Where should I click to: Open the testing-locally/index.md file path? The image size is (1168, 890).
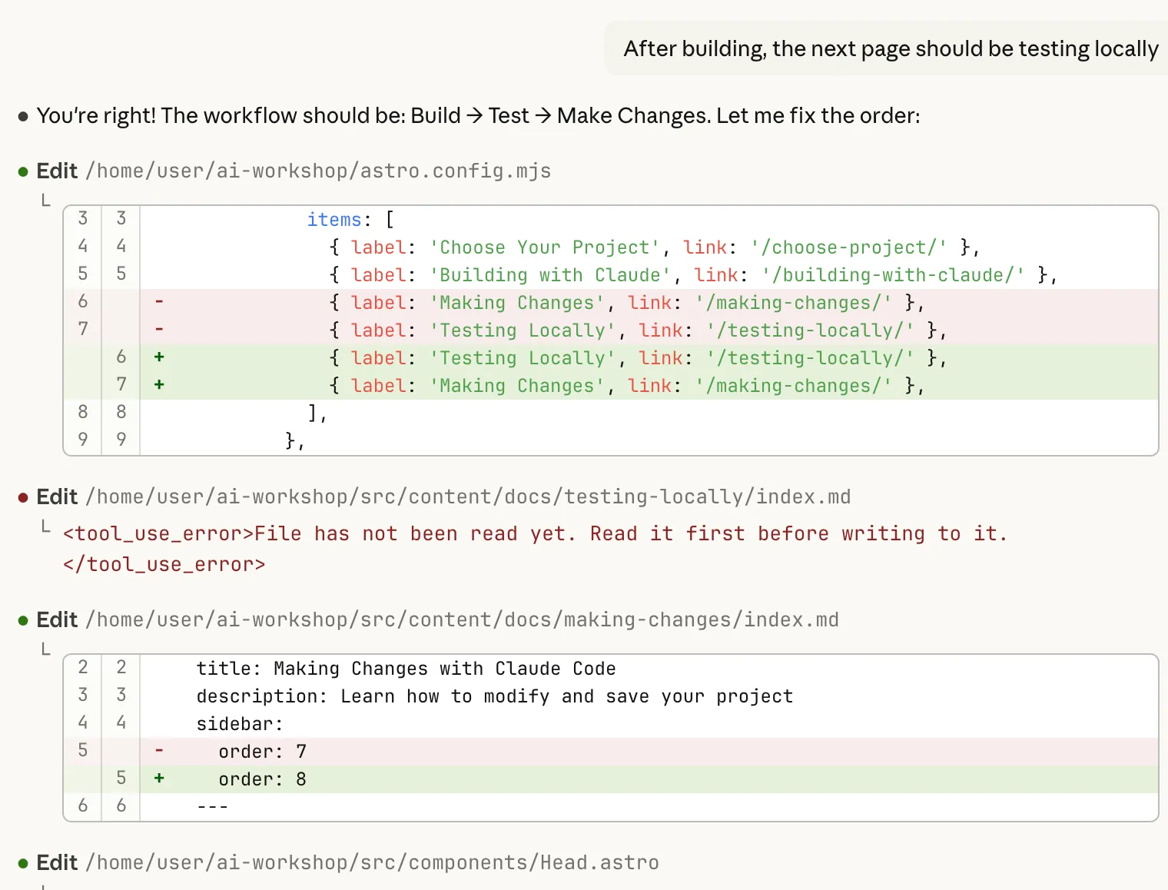click(468, 496)
